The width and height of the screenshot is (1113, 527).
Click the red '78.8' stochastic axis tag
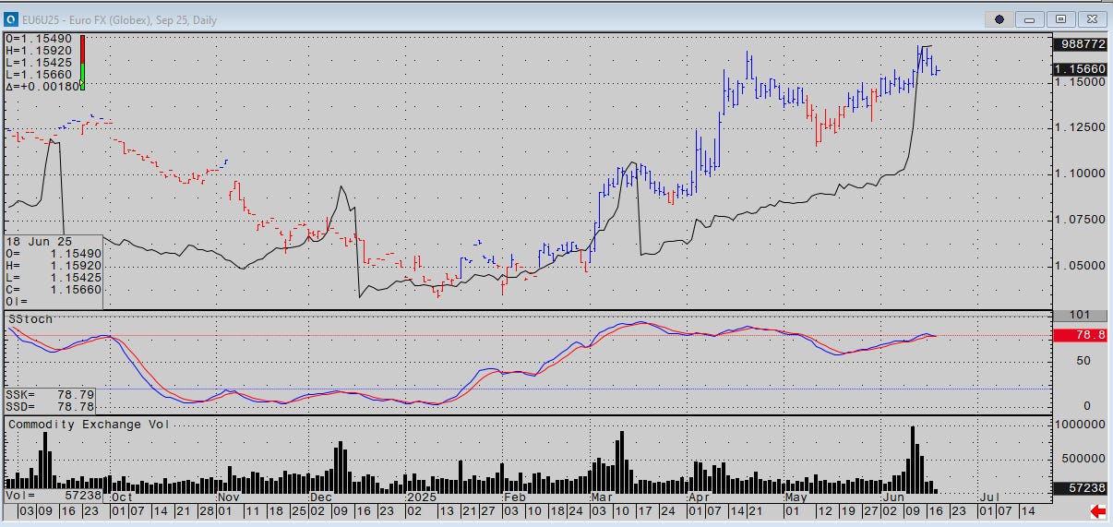[x=1080, y=336]
